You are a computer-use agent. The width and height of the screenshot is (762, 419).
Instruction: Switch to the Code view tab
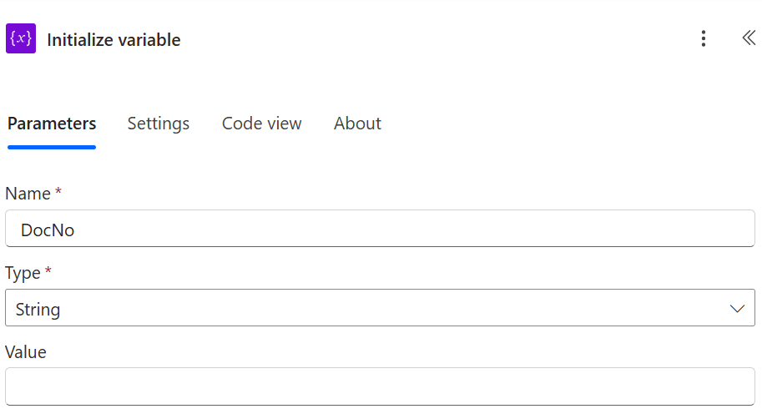[x=261, y=124]
